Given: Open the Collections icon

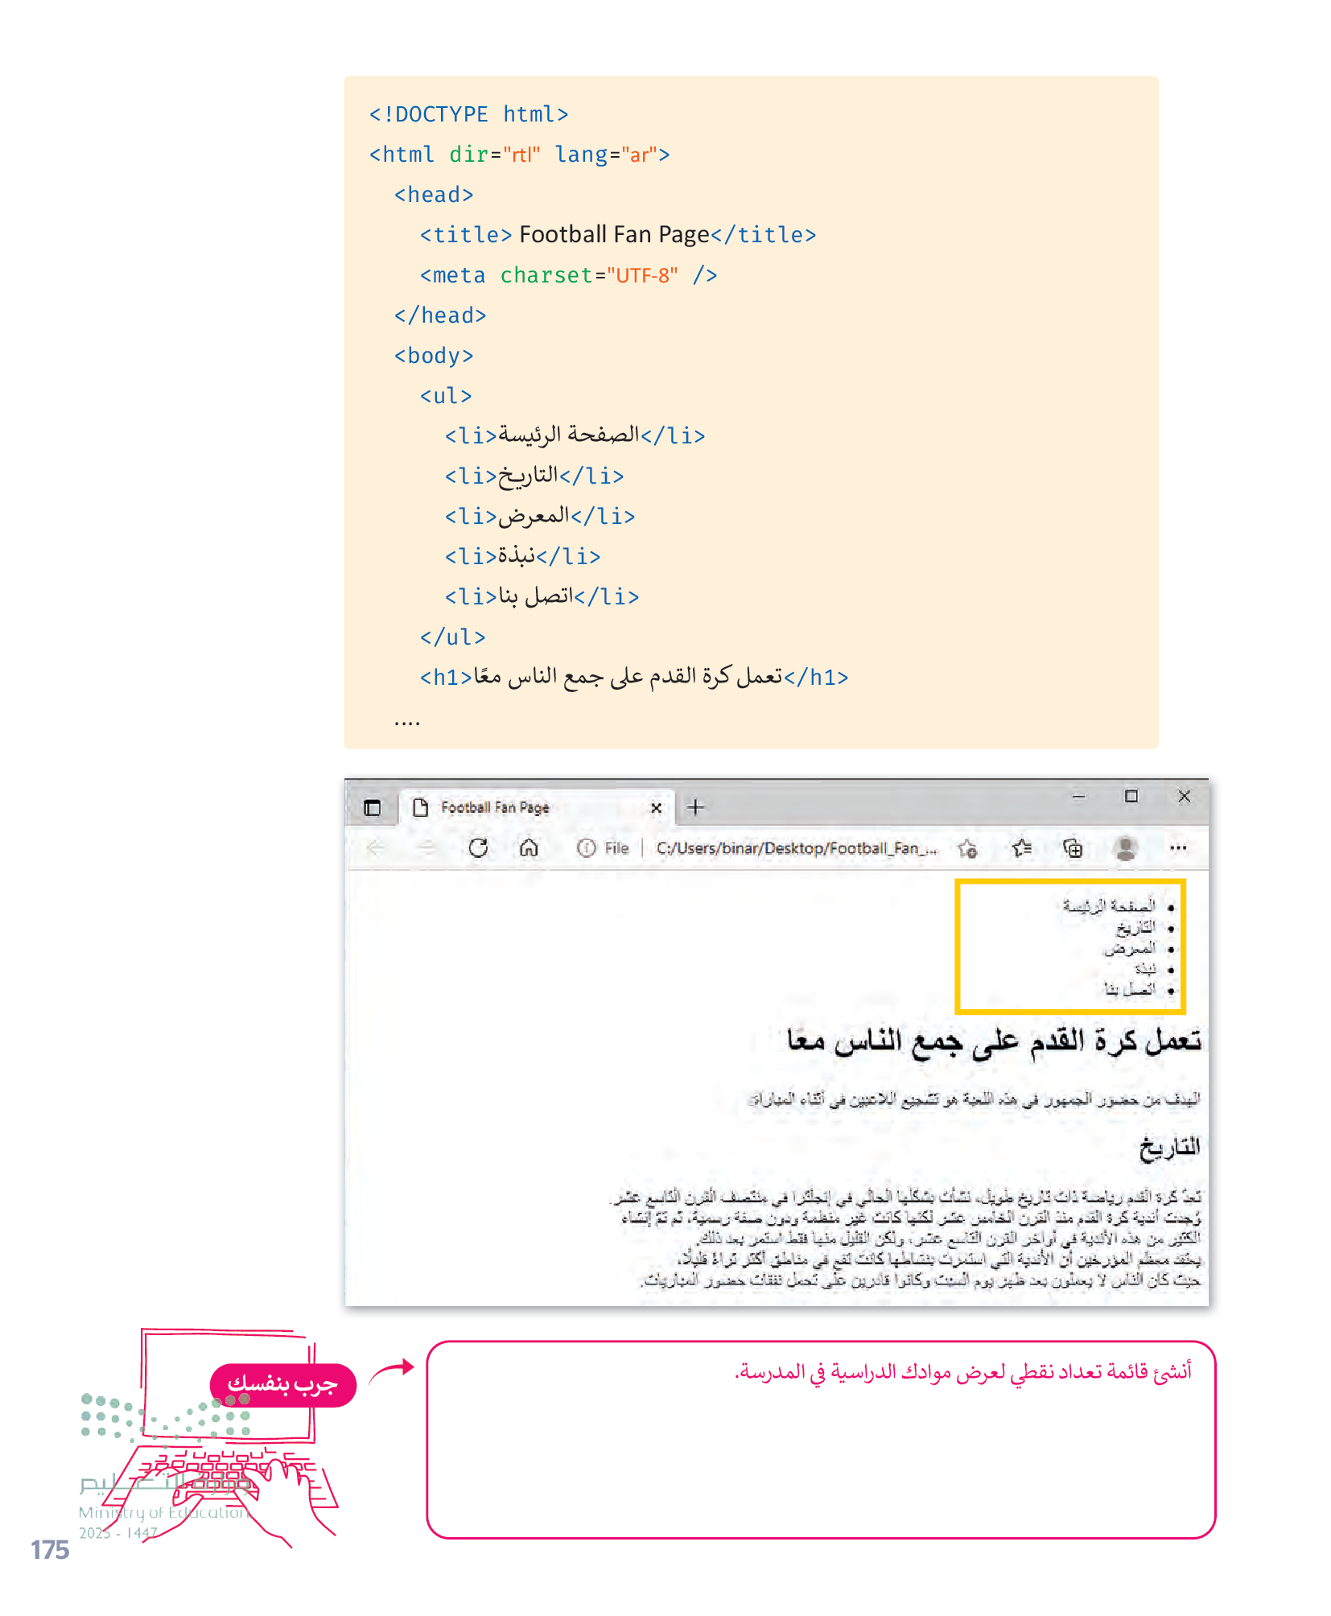Looking at the screenshot, I should (x=1073, y=848).
